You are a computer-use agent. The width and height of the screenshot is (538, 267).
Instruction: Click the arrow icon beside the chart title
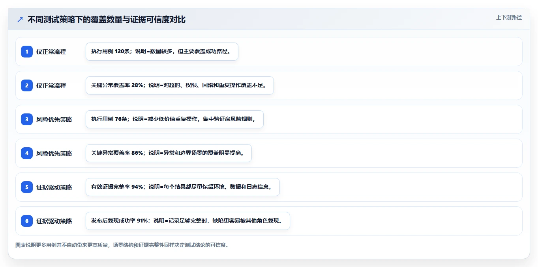(20, 19)
